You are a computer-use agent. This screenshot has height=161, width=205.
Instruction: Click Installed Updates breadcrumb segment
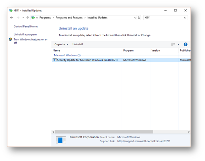coord(97,18)
